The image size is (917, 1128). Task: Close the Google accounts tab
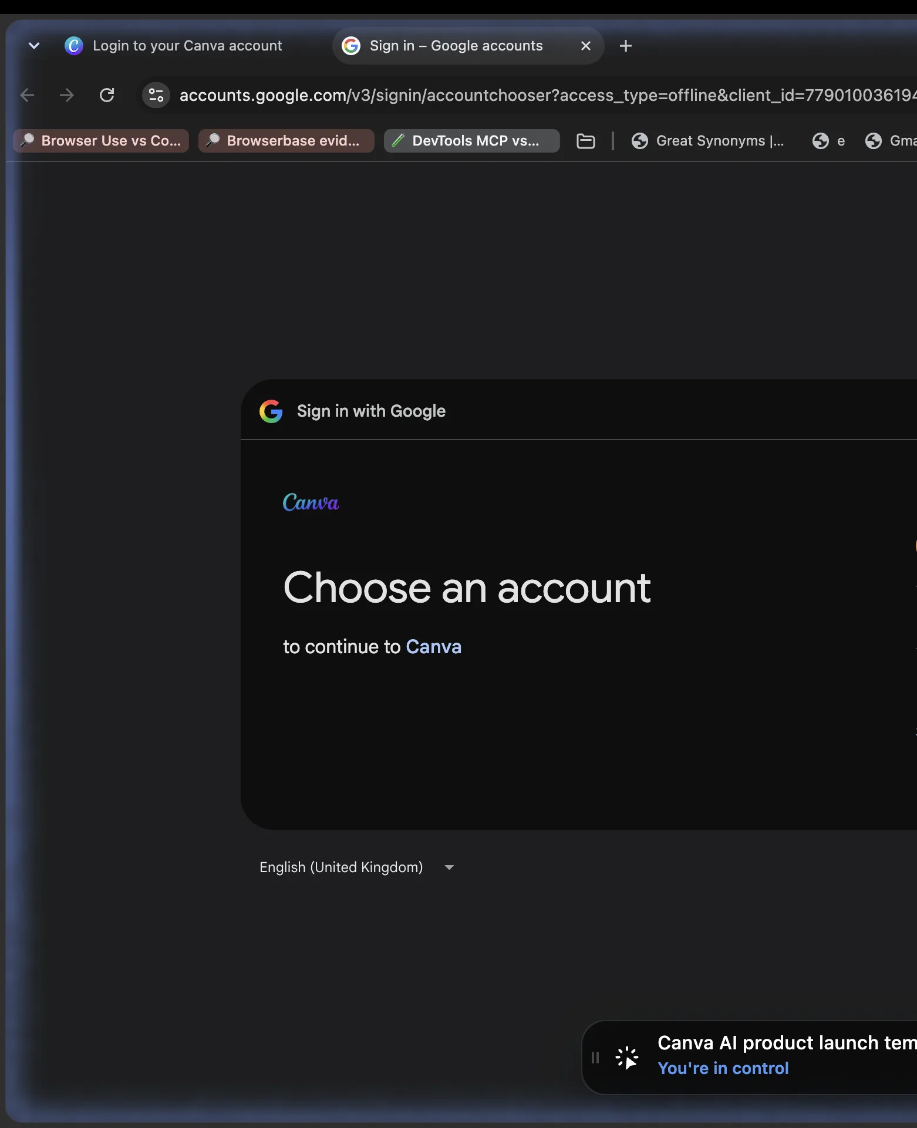[x=585, y=46]
